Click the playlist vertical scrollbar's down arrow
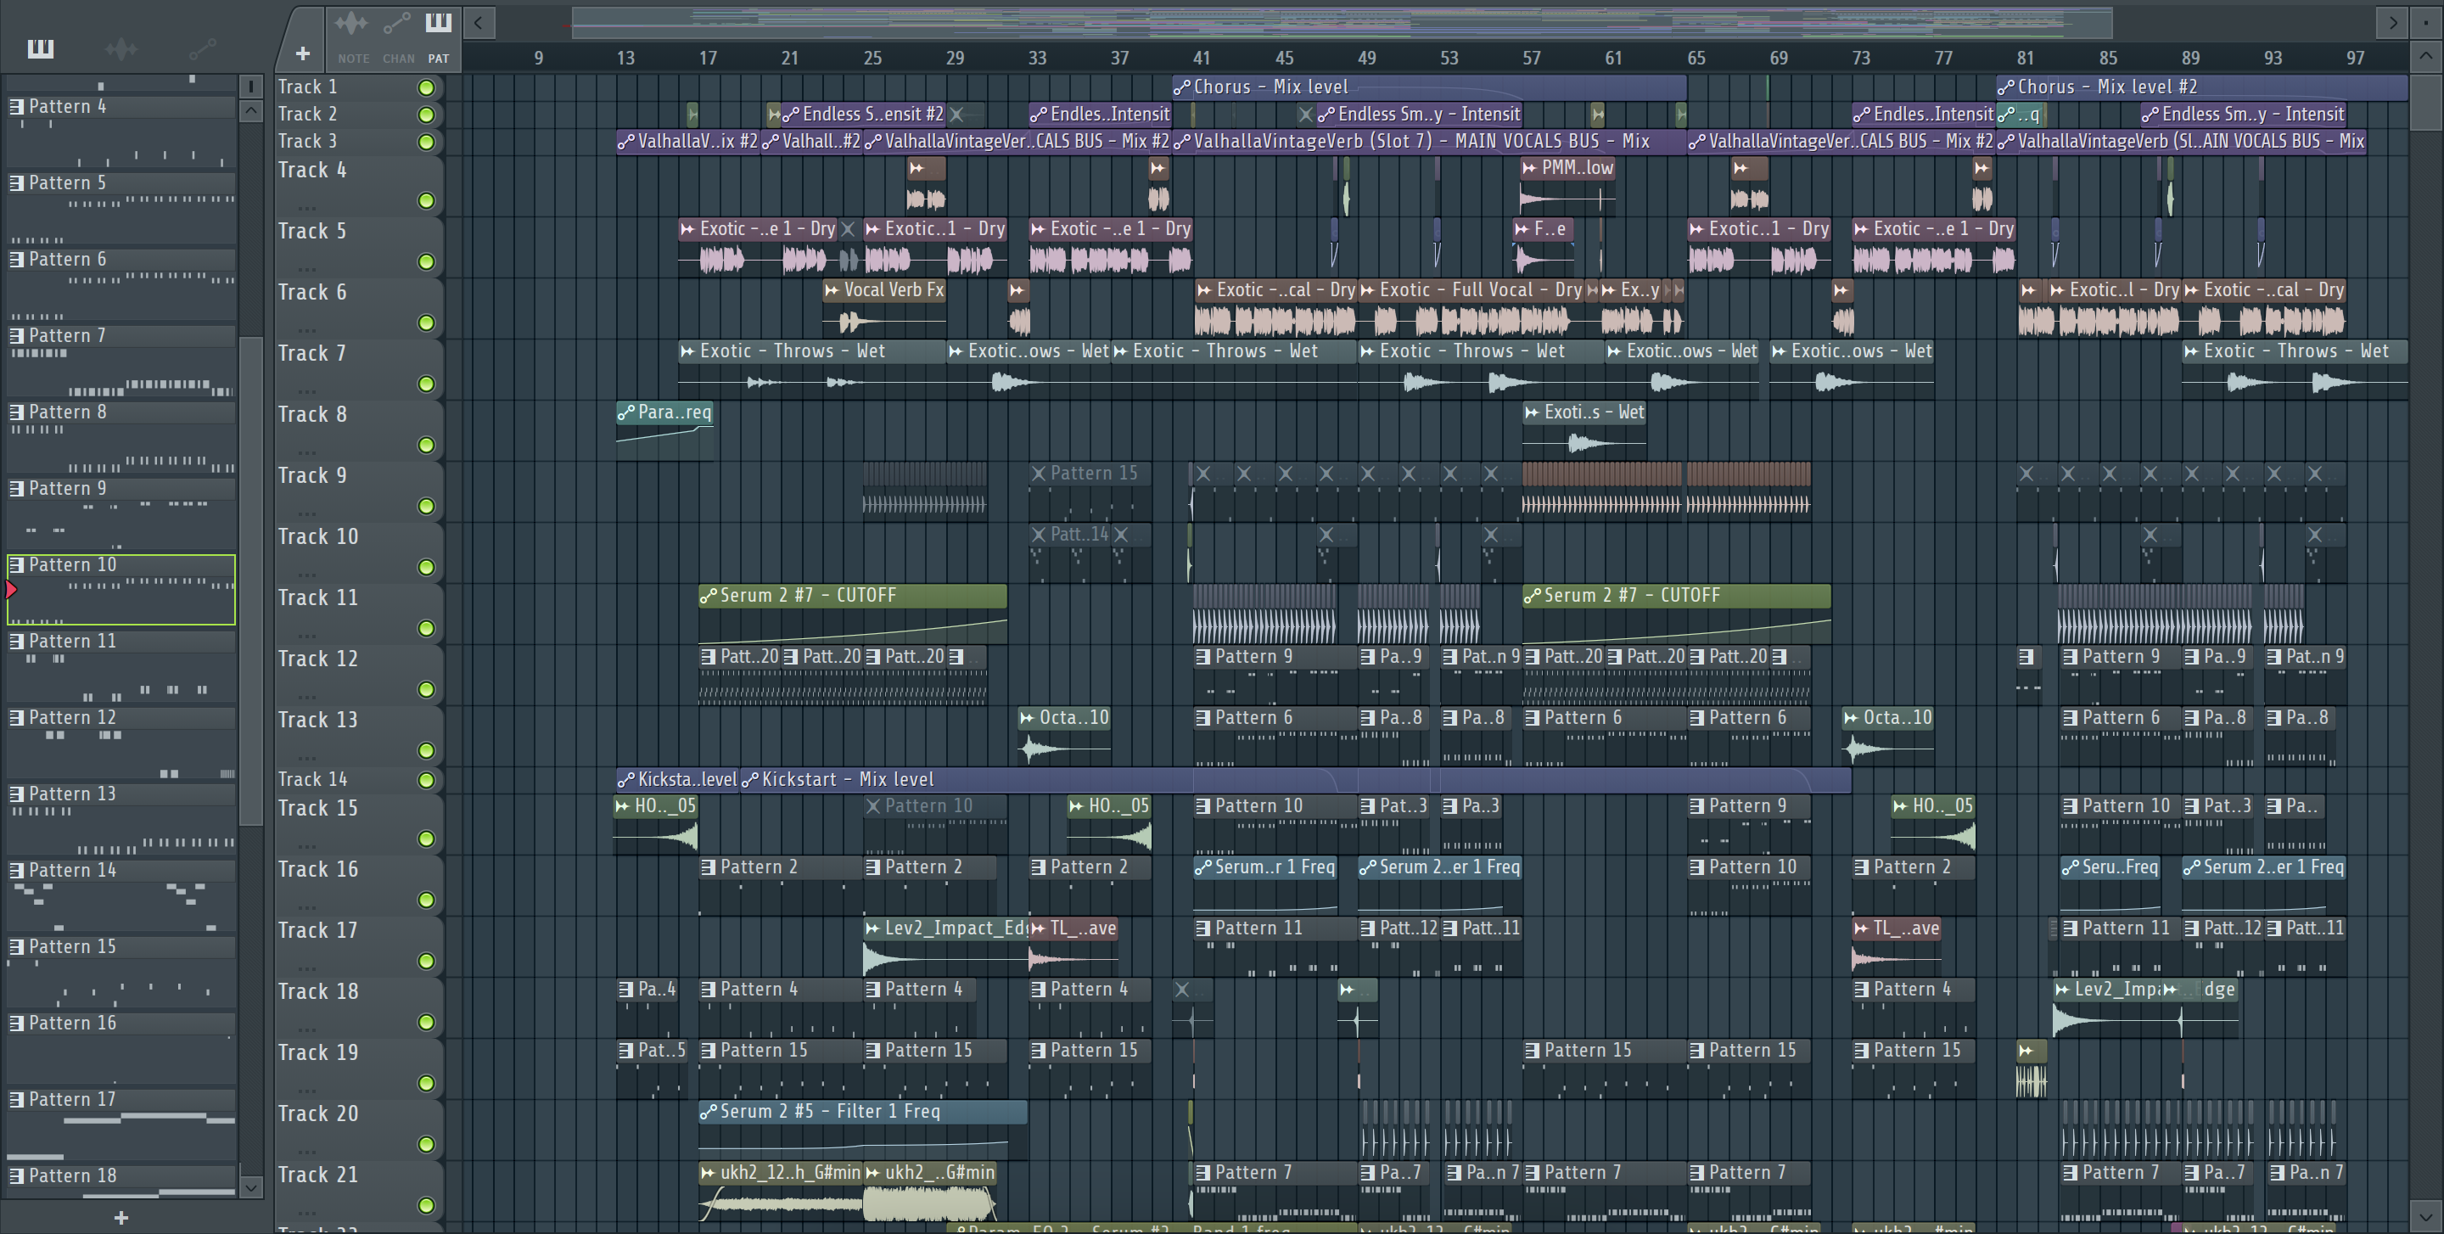 coord(2426,1215)
